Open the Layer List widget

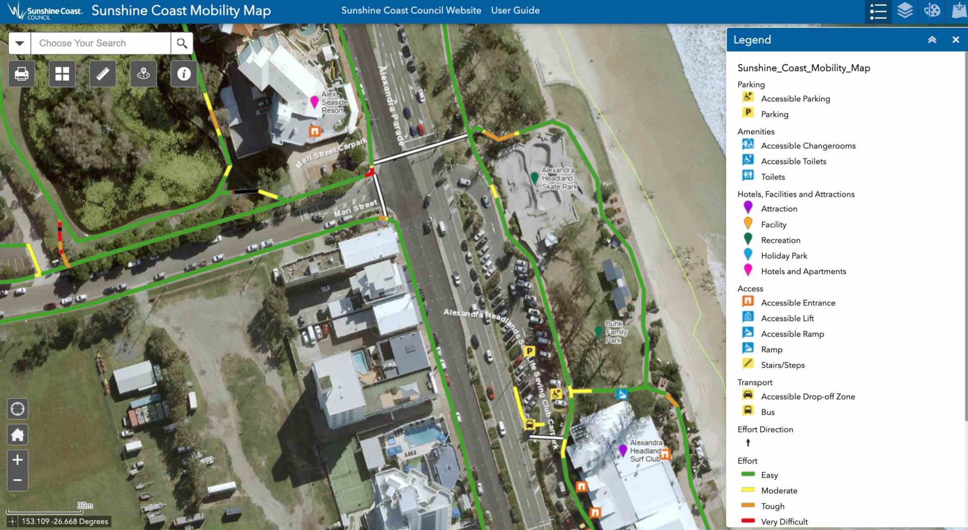click(905, 11)
